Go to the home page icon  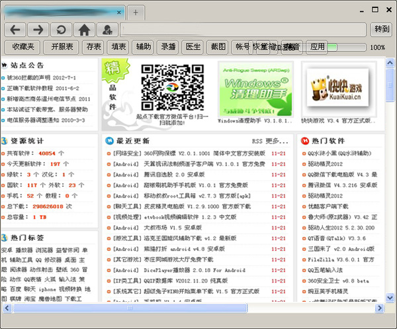click(84, 29)
